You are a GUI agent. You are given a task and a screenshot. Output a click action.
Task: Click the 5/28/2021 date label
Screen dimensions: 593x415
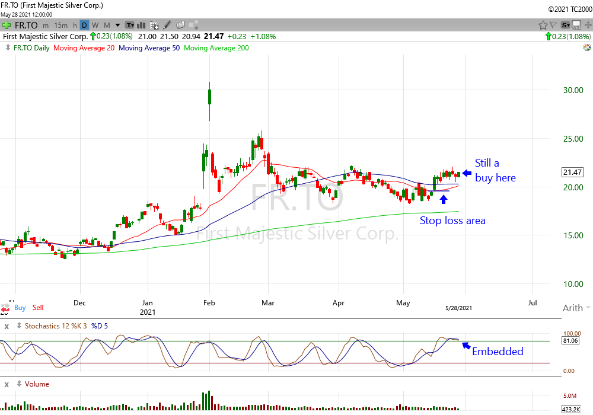pyautogui.click(x=458, y=308)
